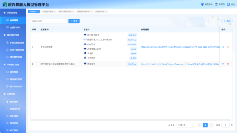
Task: Click the ChatFlow tag beside mcpTest
Action: pos(132,45)
